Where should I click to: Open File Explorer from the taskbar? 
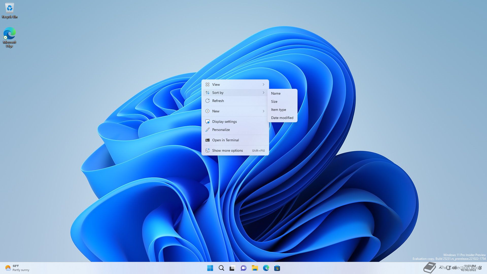(255, 268)
